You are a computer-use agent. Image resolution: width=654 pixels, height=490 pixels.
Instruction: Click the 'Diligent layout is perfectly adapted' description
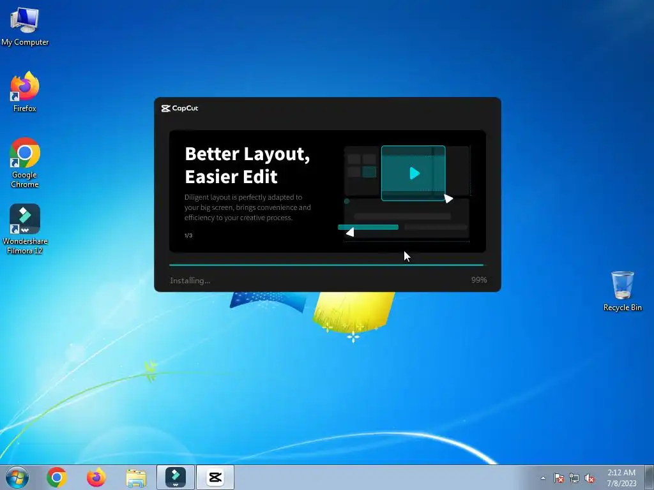247,207
